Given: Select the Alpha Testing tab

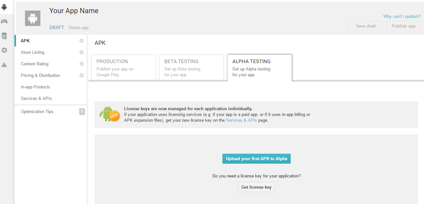Looking at the screenshot, I should [x=260, y=68].
